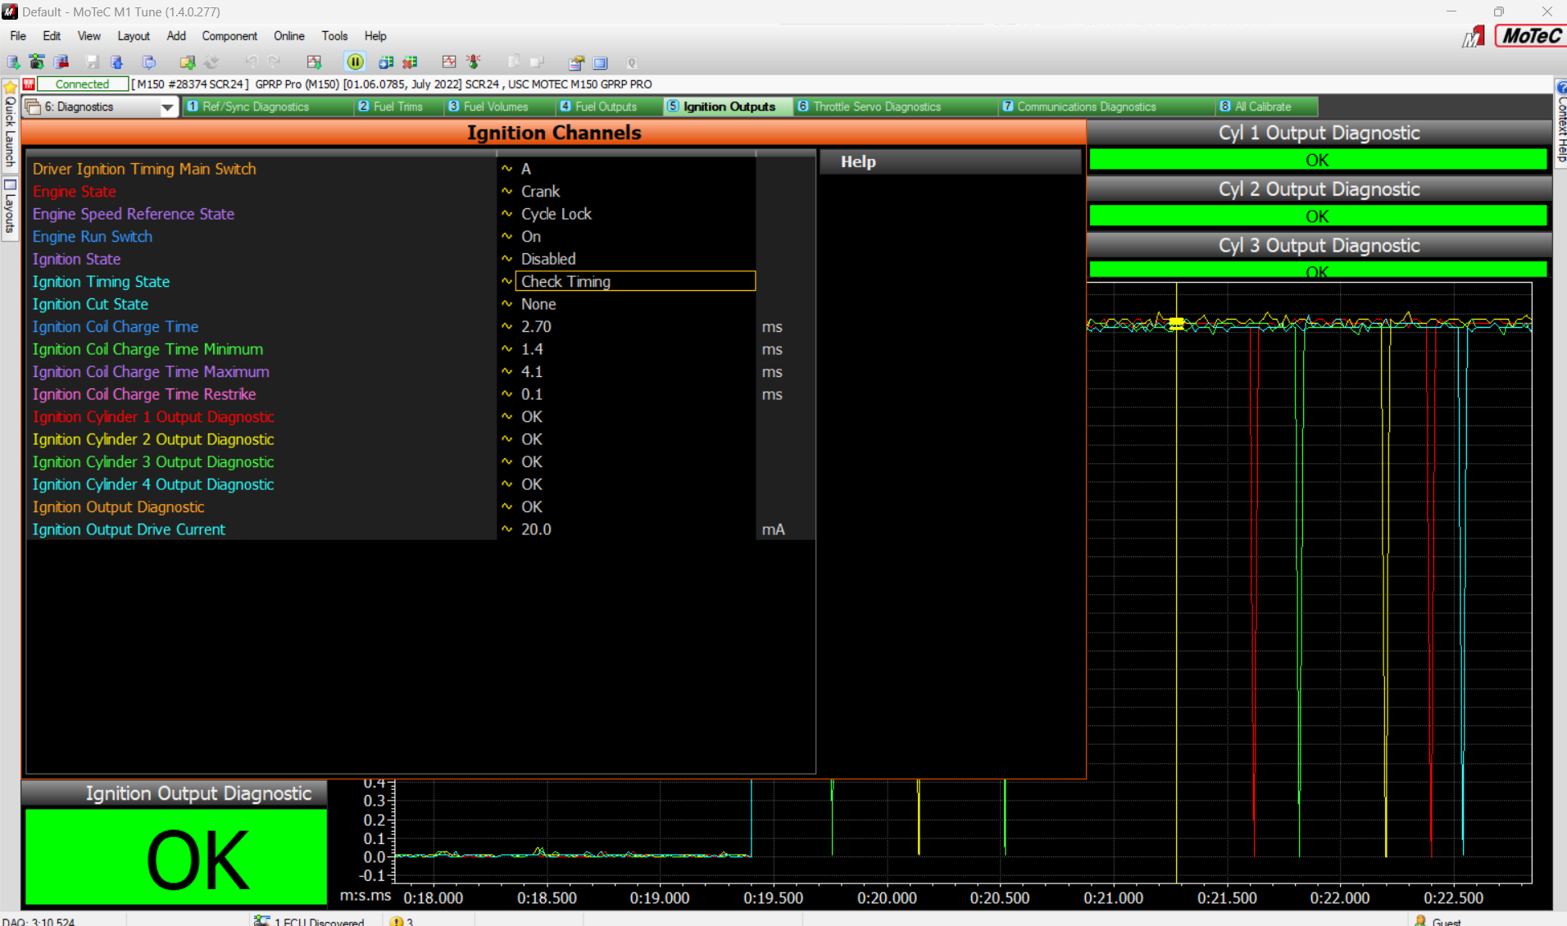This screenshot has width=1567, height=926.
Task: Click the red graph toolbar icon
Action: [x=448, y=61]
